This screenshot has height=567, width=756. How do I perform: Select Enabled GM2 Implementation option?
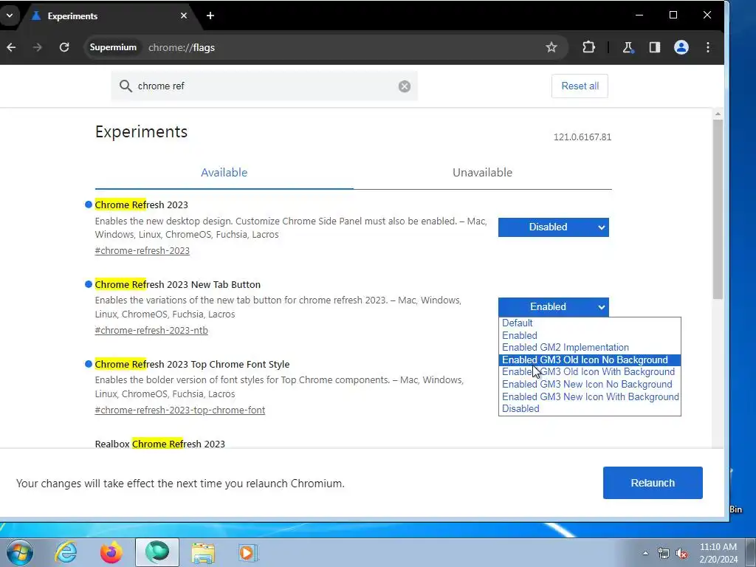590,348
